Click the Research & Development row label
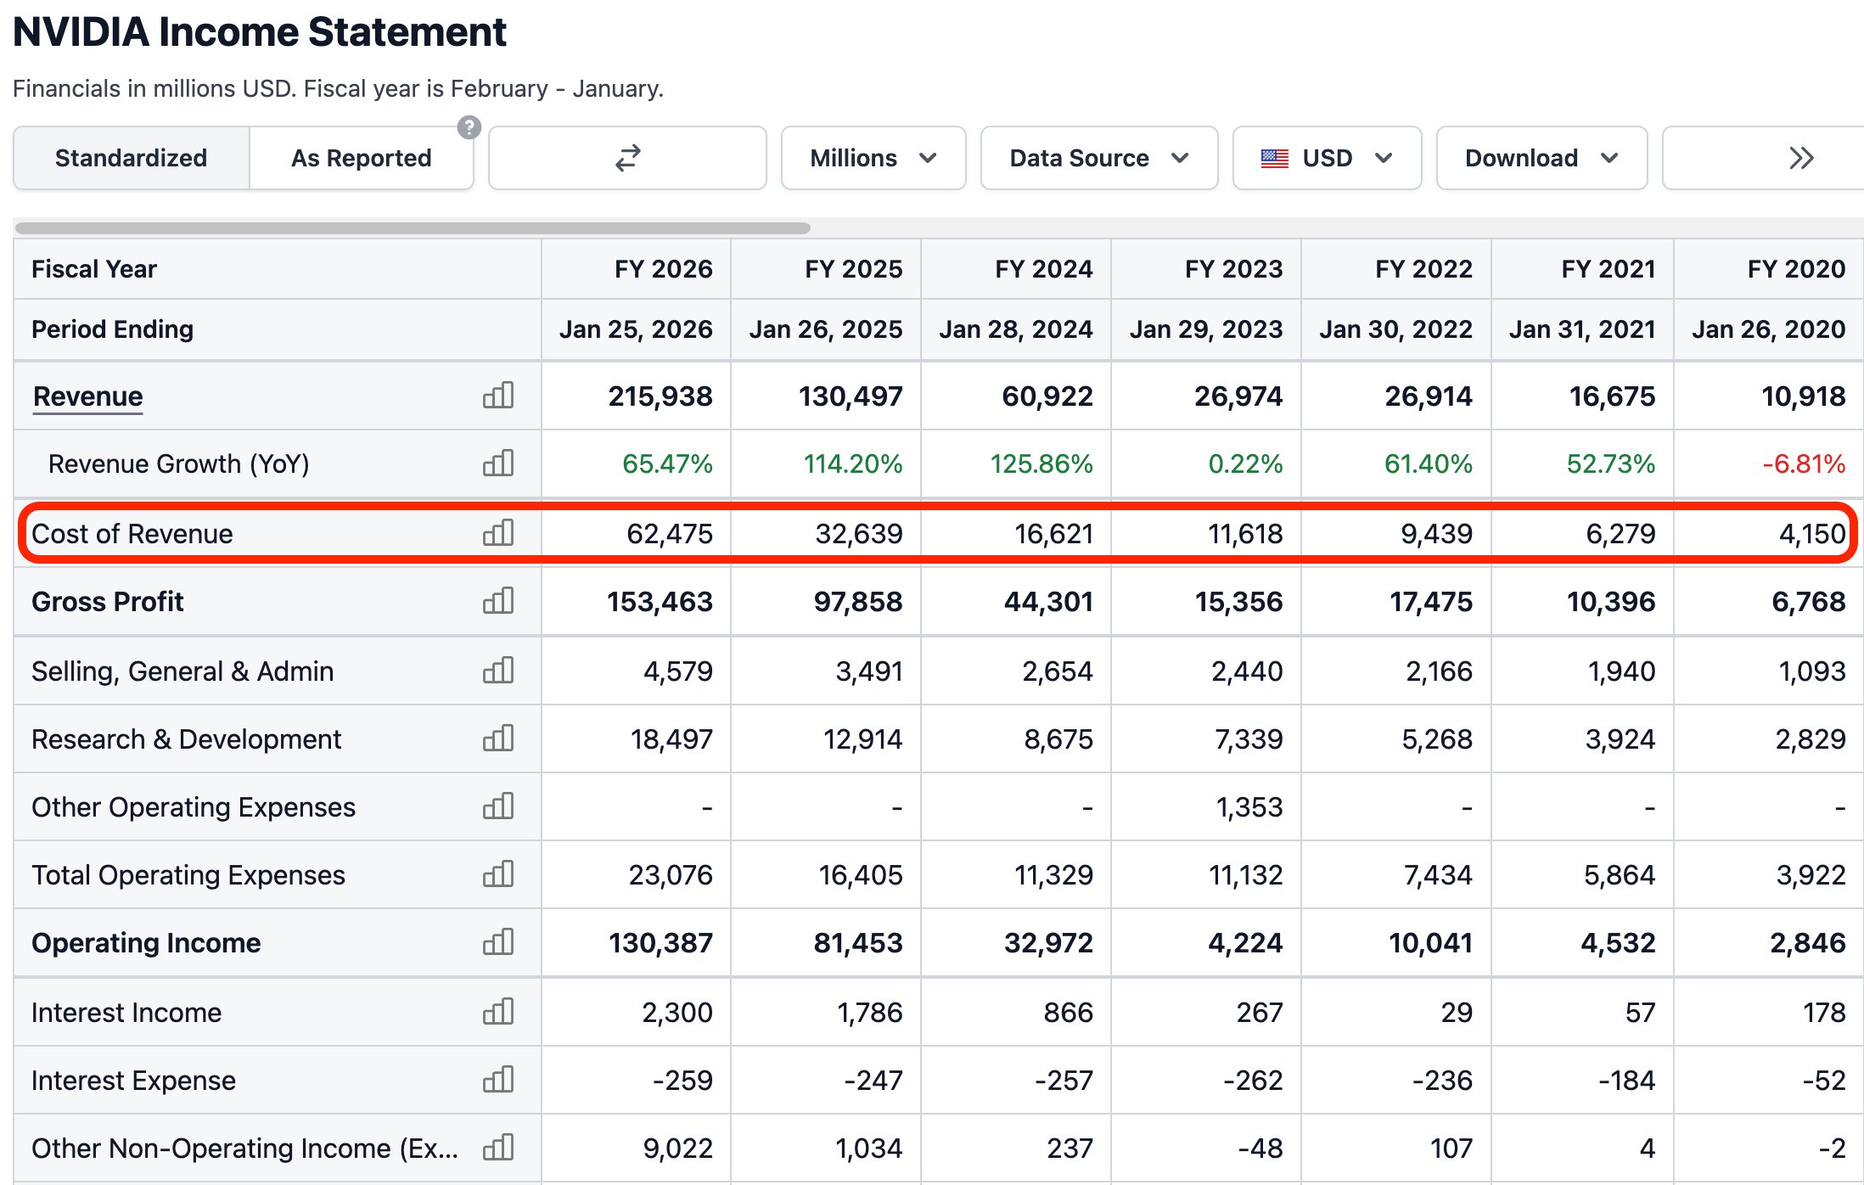 pos(186,739)
